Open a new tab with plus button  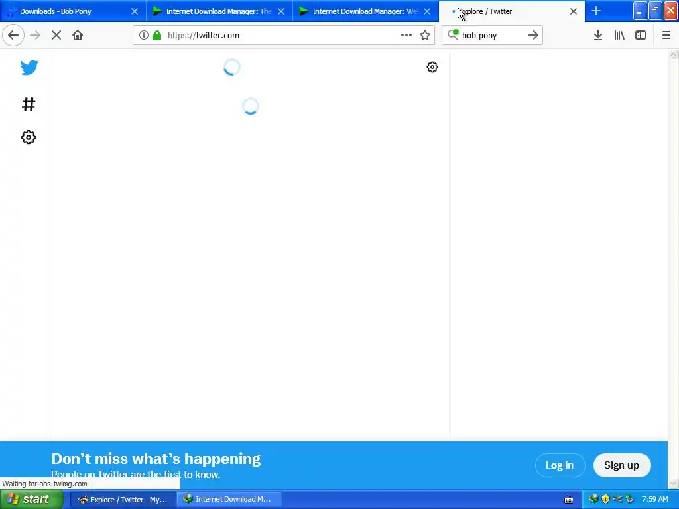(x=596, y=11)
